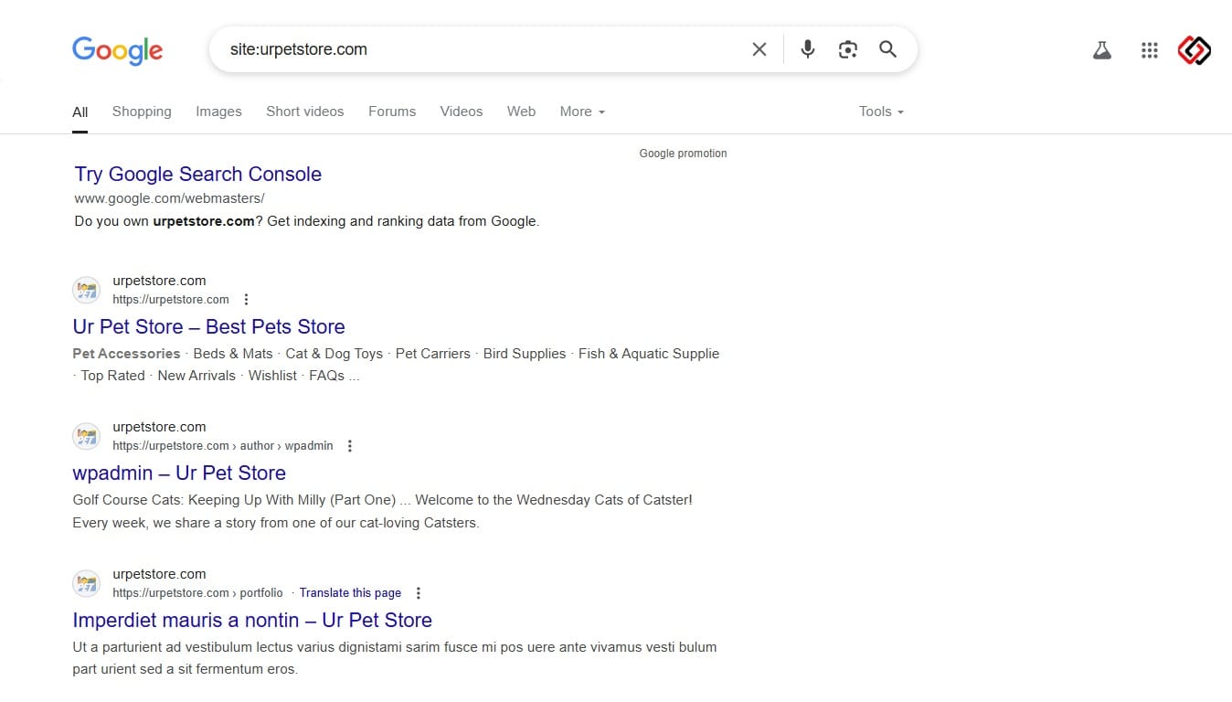Image resolution: width=1232 pixels, height=702 pixels.
Task: Open three-dot menu for portfolio result
Action: pos(419,593)
